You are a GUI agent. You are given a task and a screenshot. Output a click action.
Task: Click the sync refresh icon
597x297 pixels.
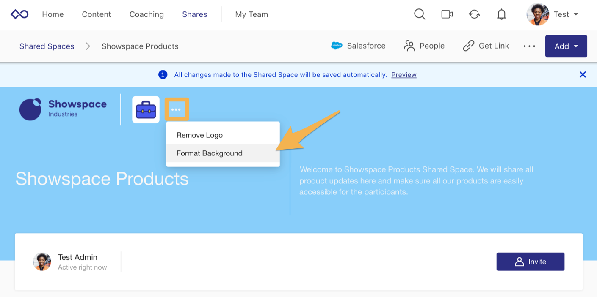(x=474, y=14)
